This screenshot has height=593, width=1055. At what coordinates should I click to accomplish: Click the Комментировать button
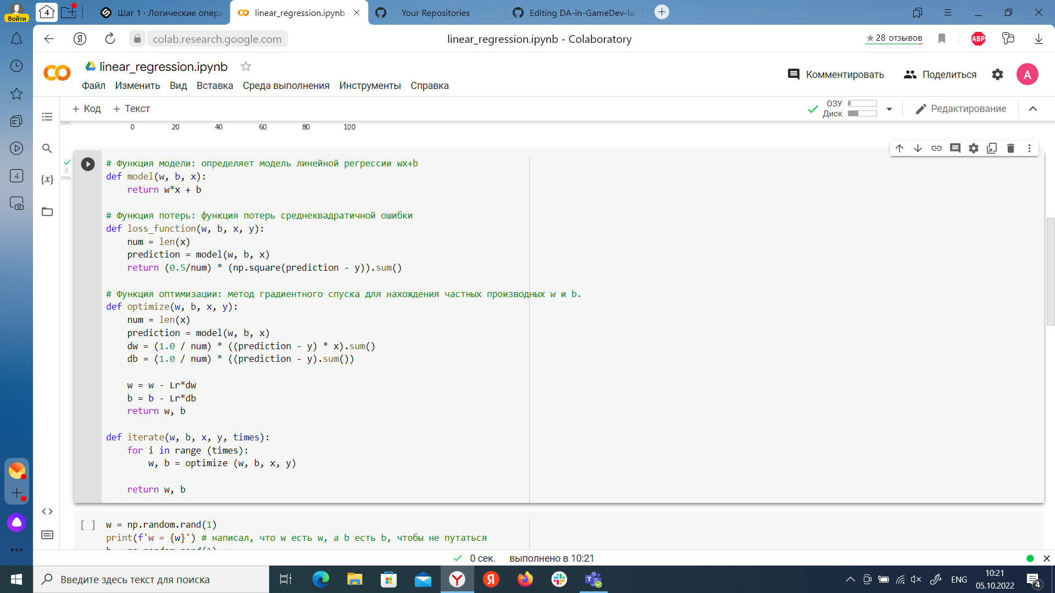click(x=836, y=74)
